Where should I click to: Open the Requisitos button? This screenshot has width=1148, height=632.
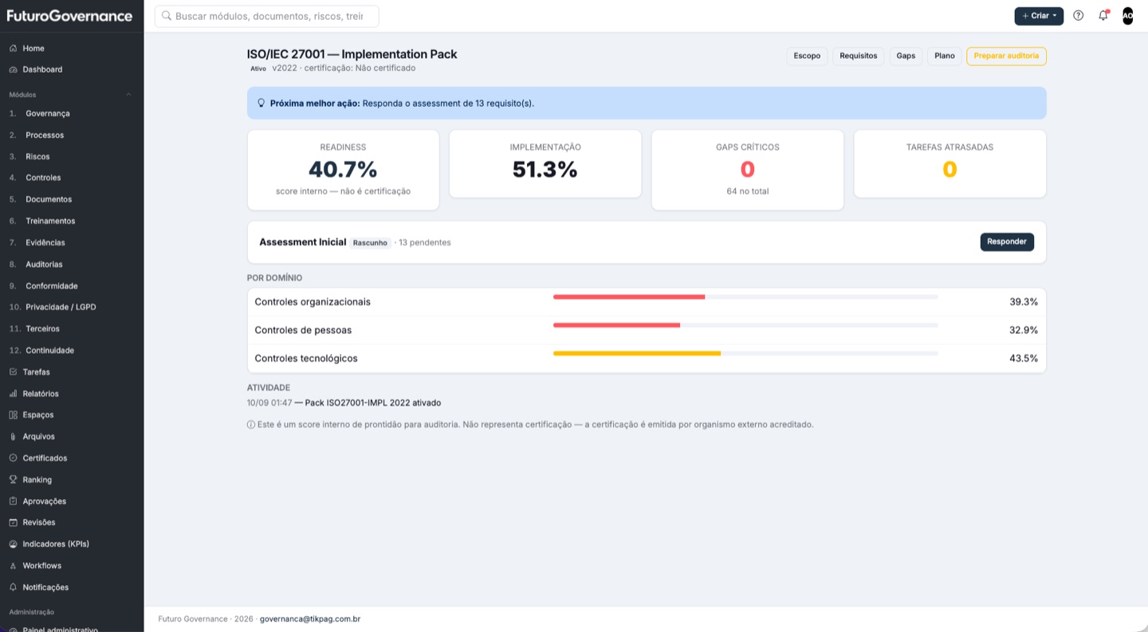click(x=859, y=56)
